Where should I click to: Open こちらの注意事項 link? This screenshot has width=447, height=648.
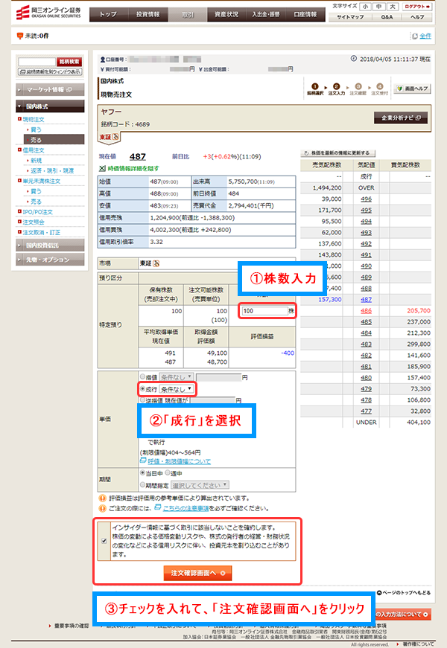pyautogui.click(x=186, y=508)
